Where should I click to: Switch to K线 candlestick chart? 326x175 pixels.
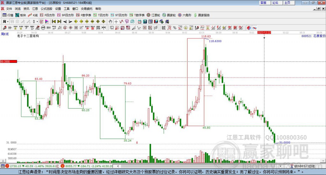[33, 15]
